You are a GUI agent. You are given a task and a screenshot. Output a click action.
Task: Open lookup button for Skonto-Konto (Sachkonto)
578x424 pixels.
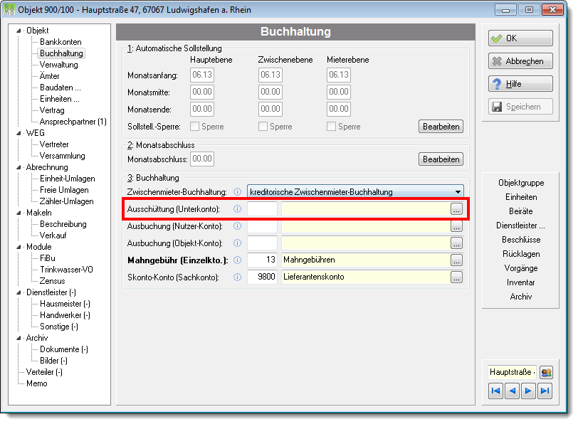456,277
